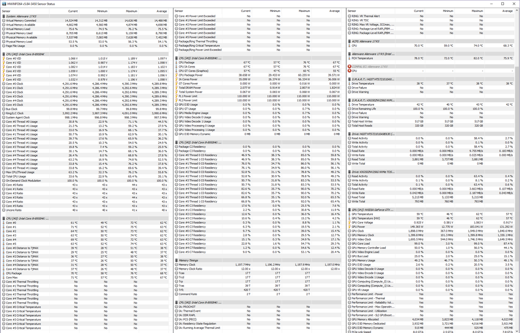Click the Drive Remaining Life sensor icon
The image size is (520, 333).
point(349,109)
